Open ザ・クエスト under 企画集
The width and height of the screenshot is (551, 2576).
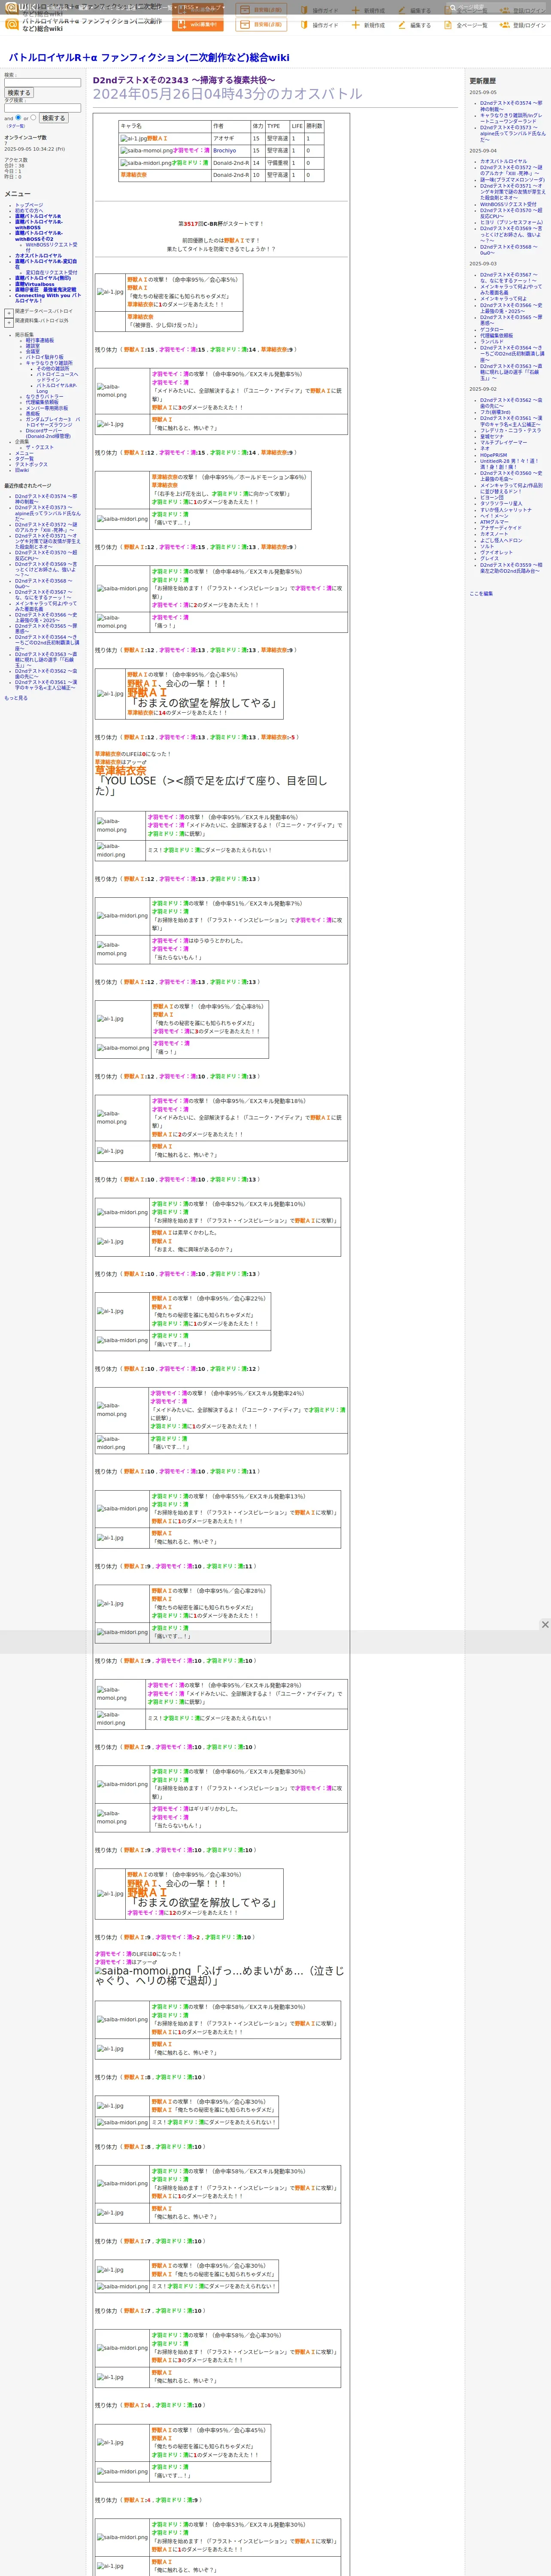(40, 448)
